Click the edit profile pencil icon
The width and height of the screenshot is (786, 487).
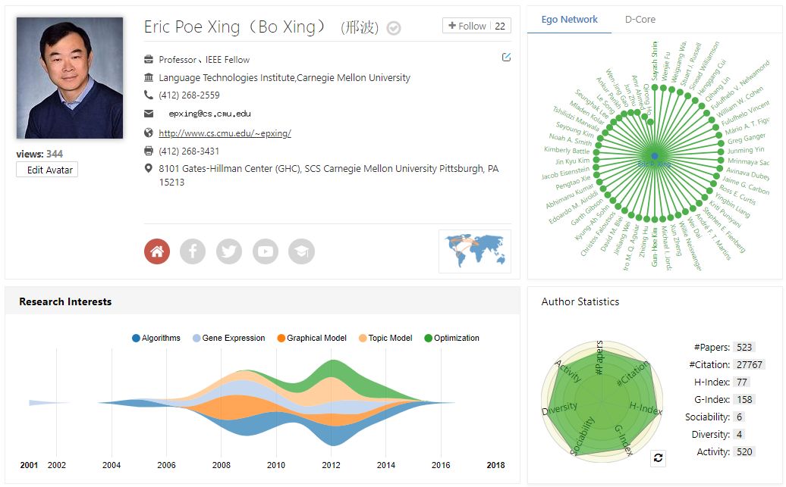(x=507, y=57)
